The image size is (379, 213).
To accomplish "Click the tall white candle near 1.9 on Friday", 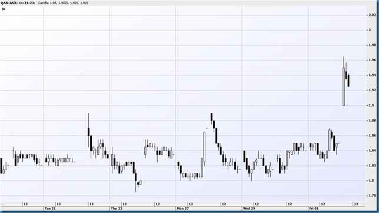I will (x=344, y=86).
